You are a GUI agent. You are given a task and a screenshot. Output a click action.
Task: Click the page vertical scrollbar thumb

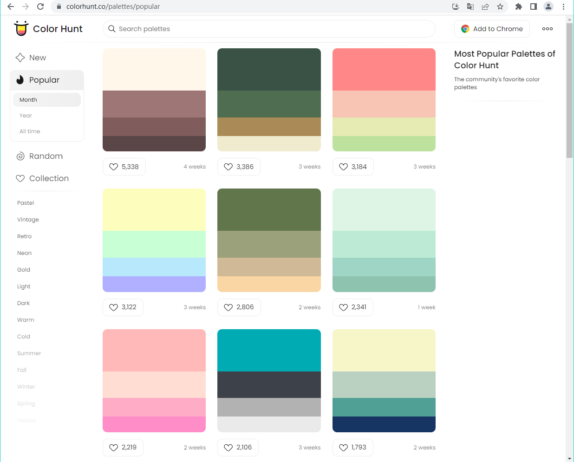(x=570, y=91)
